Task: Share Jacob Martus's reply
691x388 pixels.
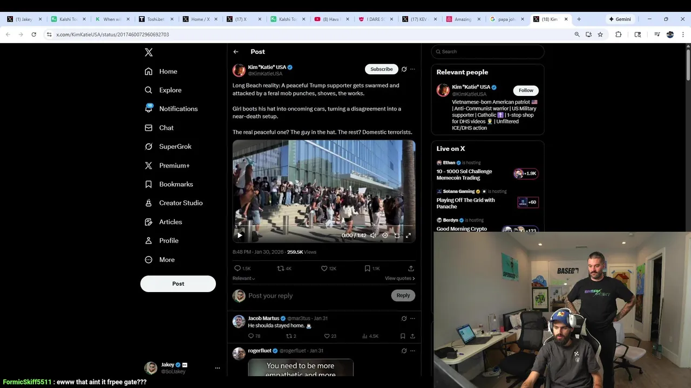Action: click(x=412, y=336)
